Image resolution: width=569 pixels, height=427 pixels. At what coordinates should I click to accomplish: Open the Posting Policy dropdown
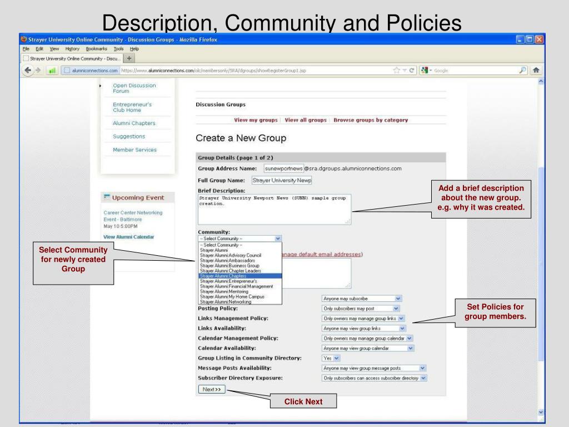coord(360,308)
